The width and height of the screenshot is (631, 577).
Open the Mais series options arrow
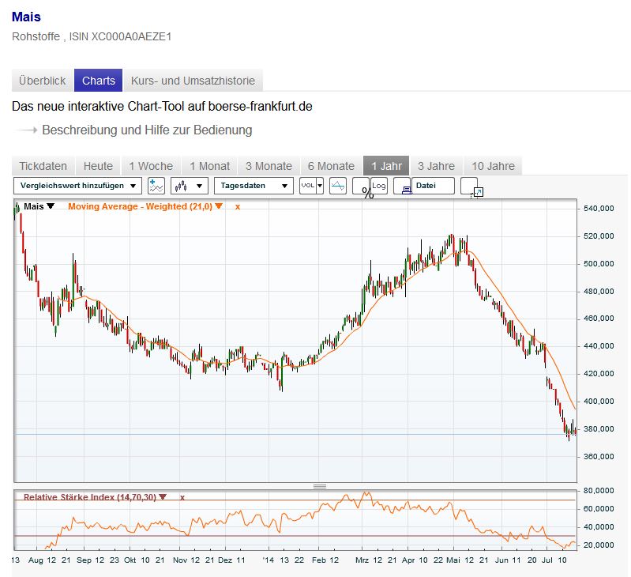point(51,206)
